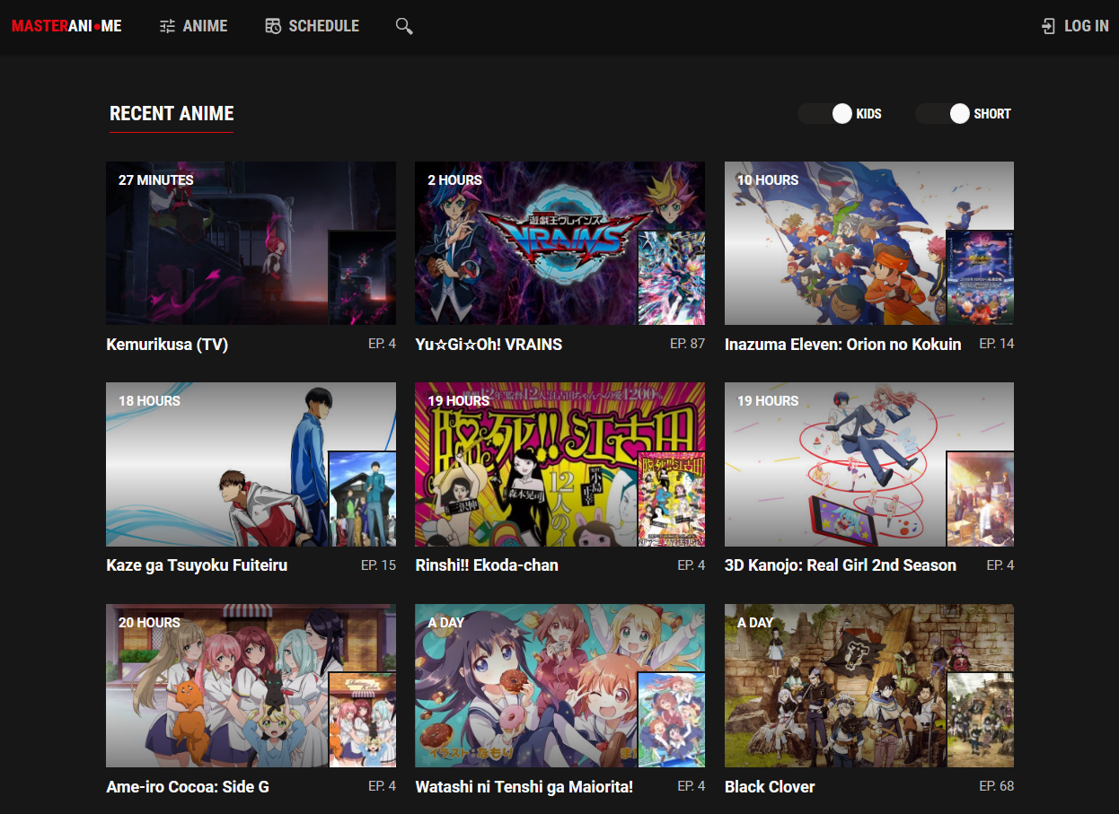Click the Anime filter sliders icon

pyautogui.click(x=167, y=26)
